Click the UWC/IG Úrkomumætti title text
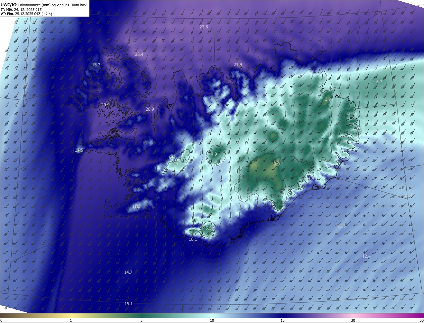 (44, 5)
